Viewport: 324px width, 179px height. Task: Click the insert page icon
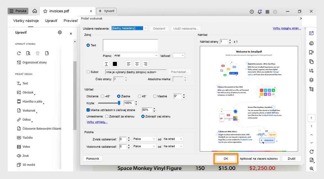28,53
